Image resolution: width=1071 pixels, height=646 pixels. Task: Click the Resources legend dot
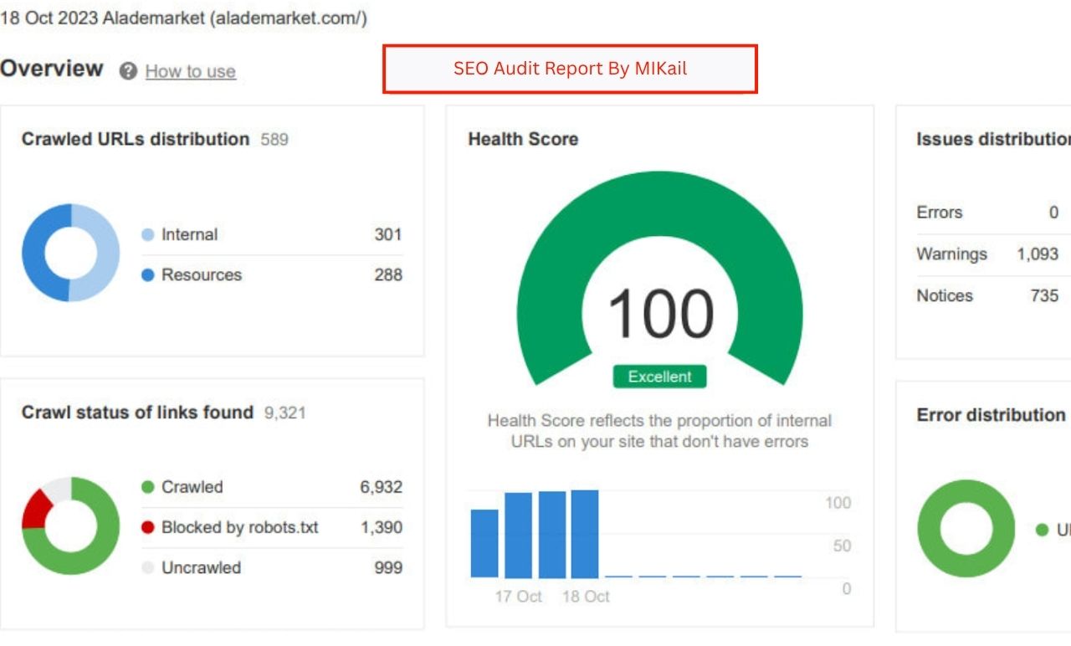point(148,275)
